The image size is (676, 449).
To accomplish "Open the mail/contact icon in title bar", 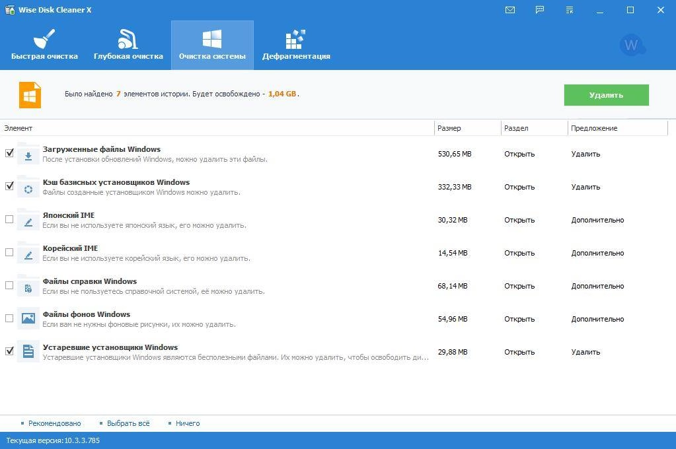I will [x=510, y=10].
